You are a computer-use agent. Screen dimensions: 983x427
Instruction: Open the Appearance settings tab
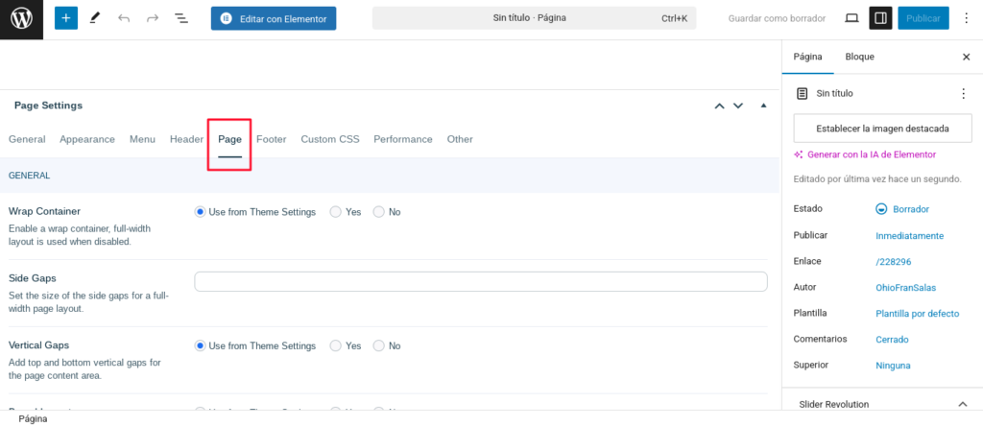(x=87, y=139)
